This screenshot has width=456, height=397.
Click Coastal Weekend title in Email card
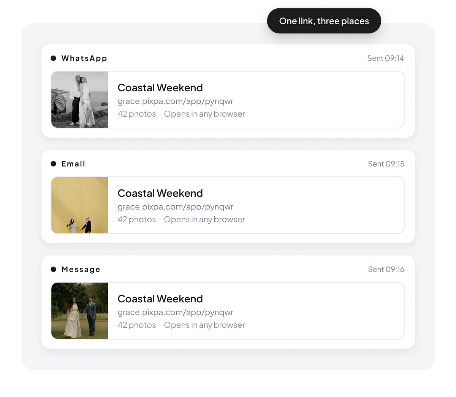point(160,193)
